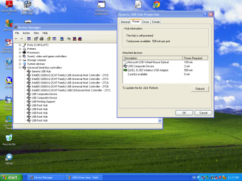
Task: Open the Action menu
Action: 26,33
